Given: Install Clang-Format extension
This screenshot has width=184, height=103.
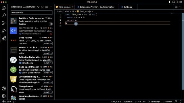Looking at the screenshot, I should pyautogui.click(x=46, y=92).
